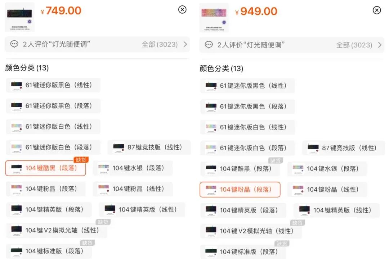The image size is (389, 259).
Task: Close the left product options panel
Action: point(183,10)
